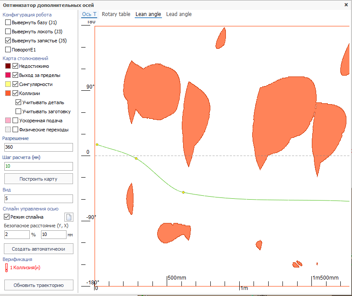This screenshot has width=352, height=296.
Task: Open the 'Rotary table' tab
Action: click(x=116, y=14)
